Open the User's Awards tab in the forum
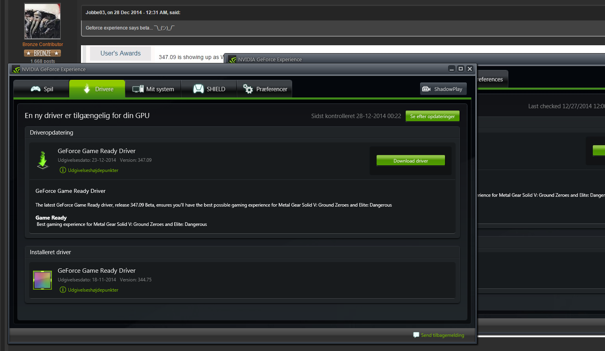 tap(120, 53)
